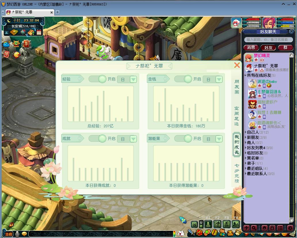Select the 消息 tab in the friend chat panel
The width and height of the screenshot is (297, 238).
251,47
